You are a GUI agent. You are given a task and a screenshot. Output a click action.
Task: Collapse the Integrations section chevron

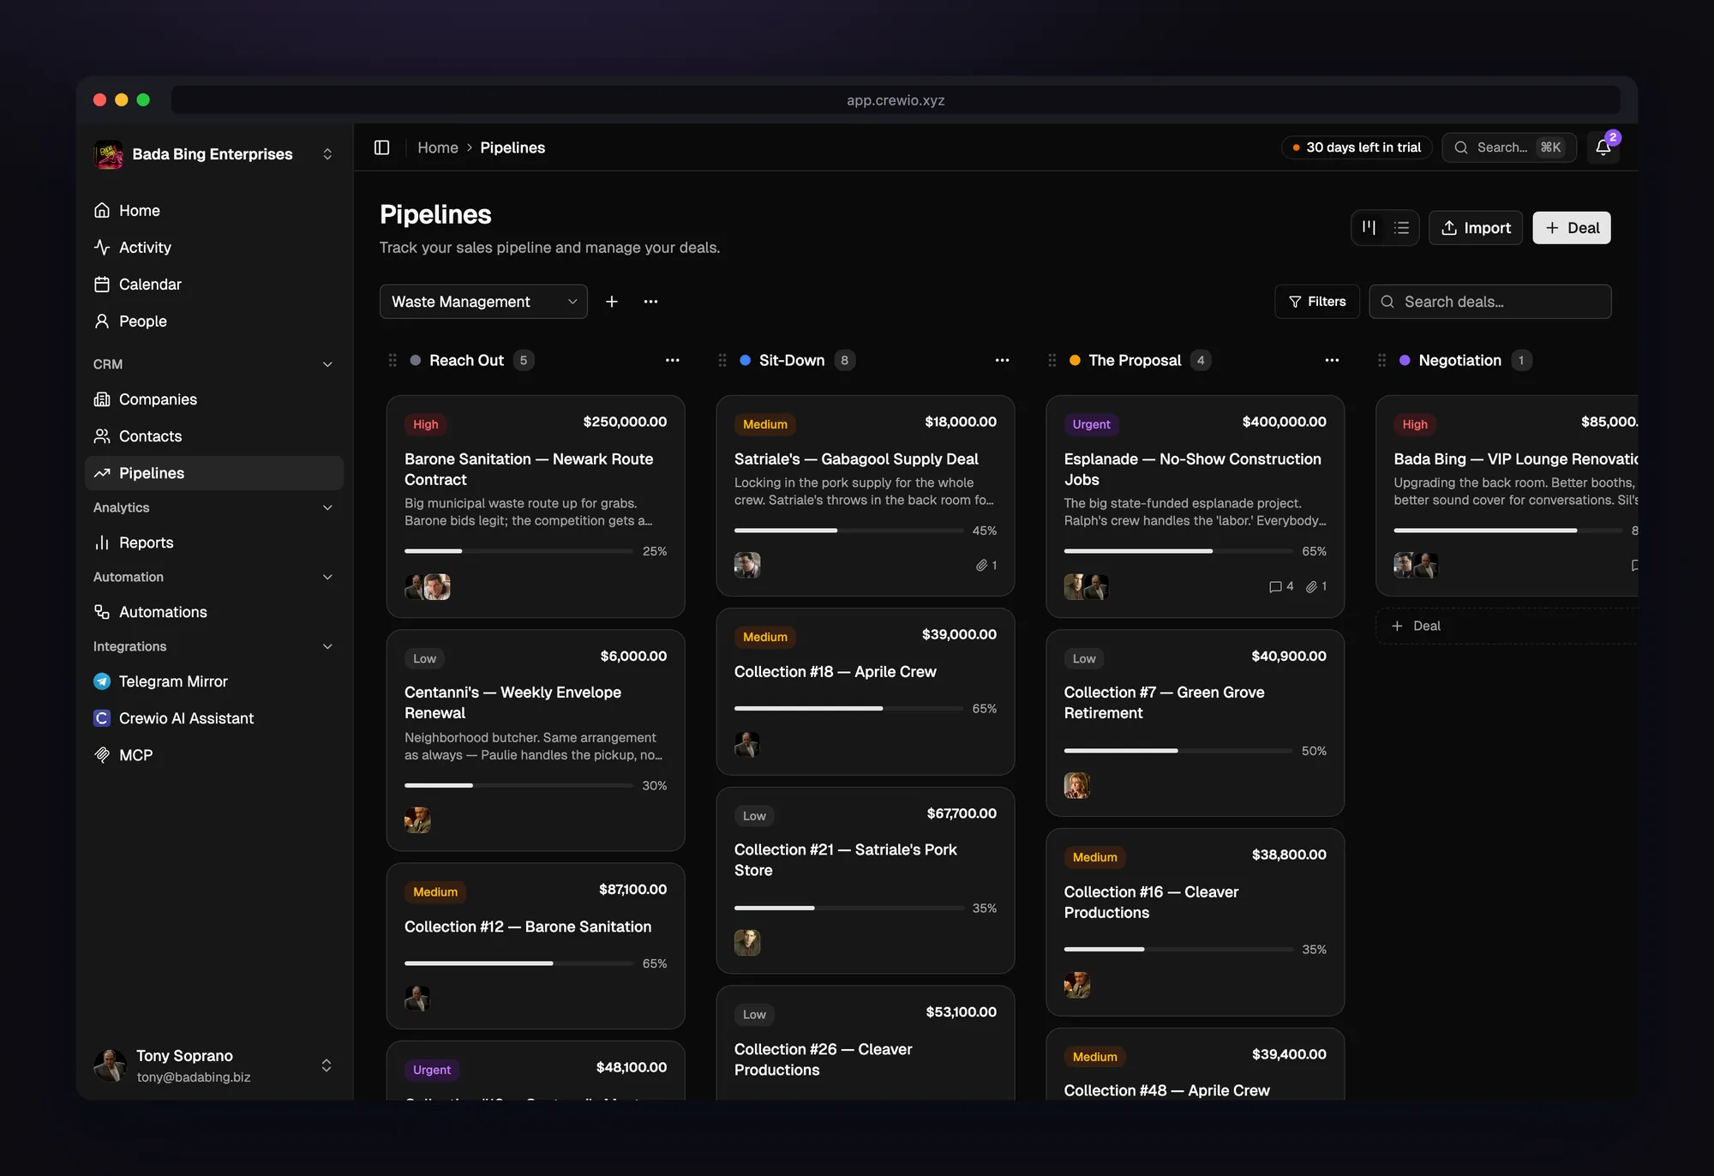click(327, 646)
